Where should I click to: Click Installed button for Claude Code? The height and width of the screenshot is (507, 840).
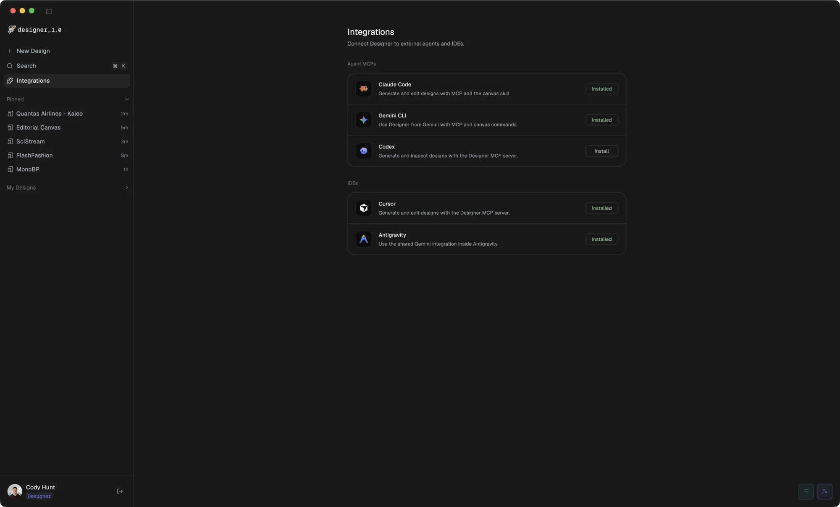point(601,89)
